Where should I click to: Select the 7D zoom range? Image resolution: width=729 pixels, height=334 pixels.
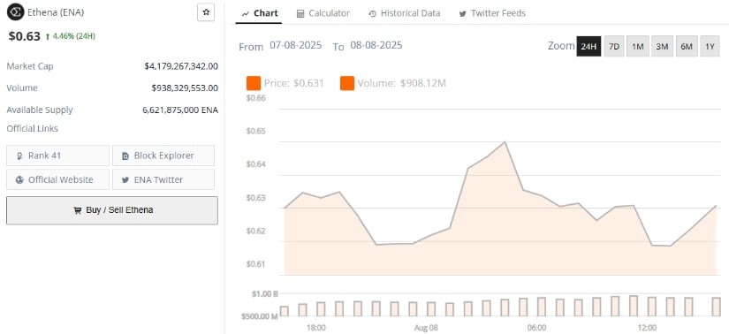coord(614,47)
